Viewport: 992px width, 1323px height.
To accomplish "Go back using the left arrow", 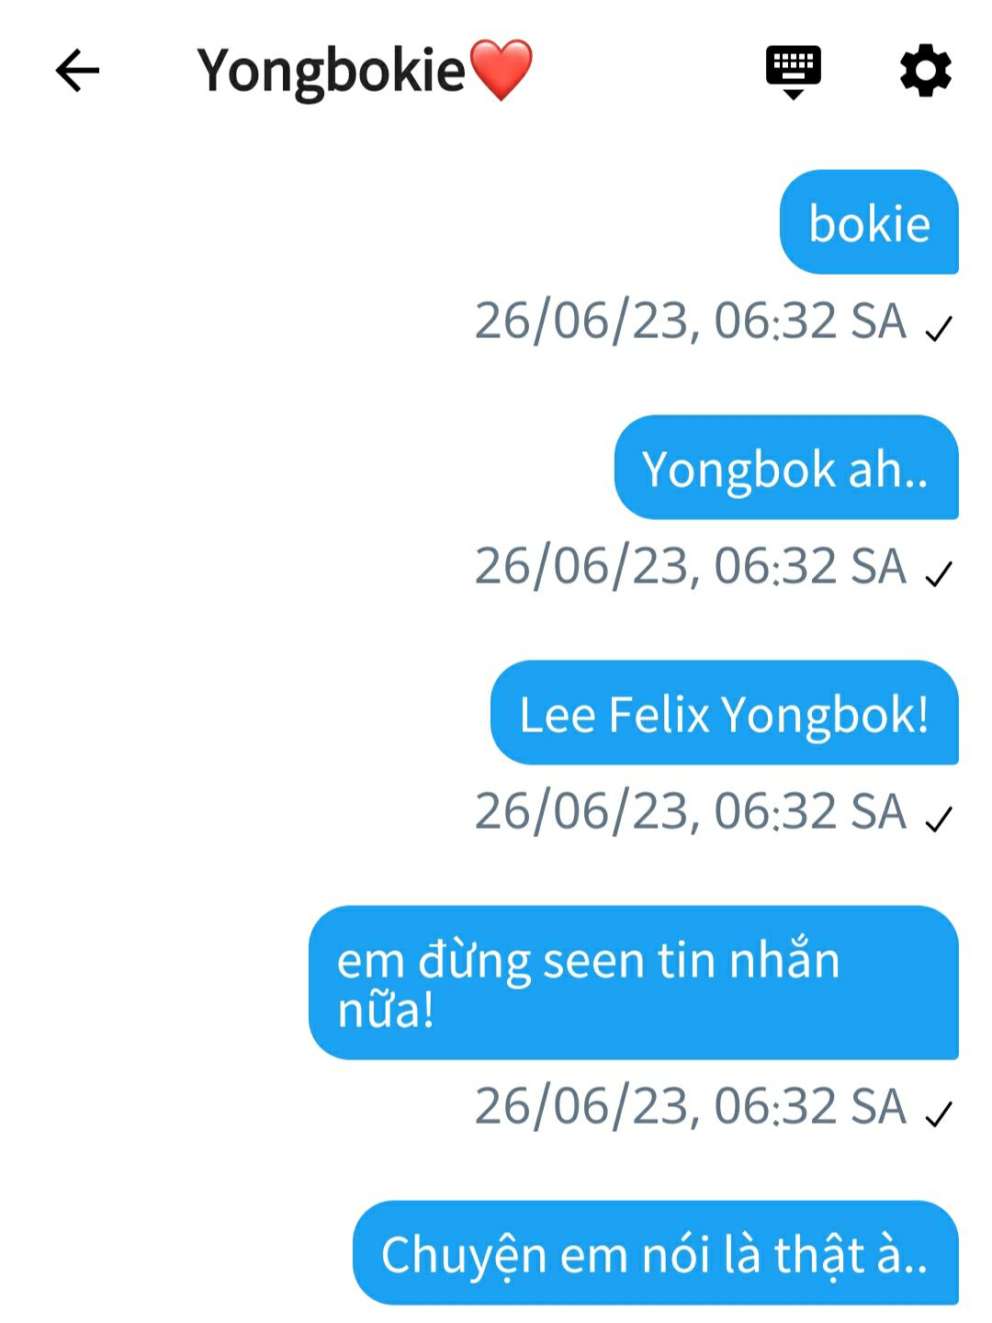I will click(77, 71).
